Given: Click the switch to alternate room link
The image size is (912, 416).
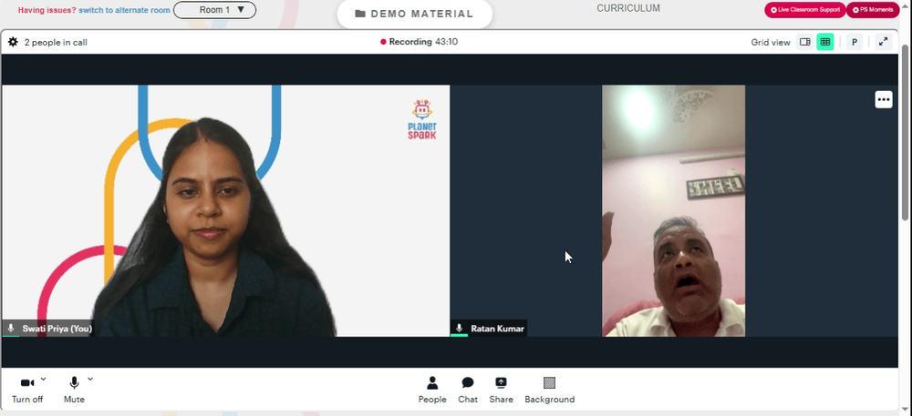Looking at the screenshot, I should pyautogui.click(x=124, y=10).
